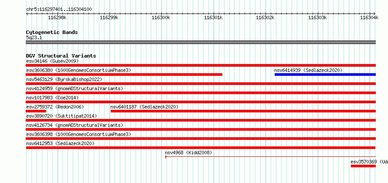Click the red bar of variant esv3606398
388x183 pixels.
[x=201, y=139]
